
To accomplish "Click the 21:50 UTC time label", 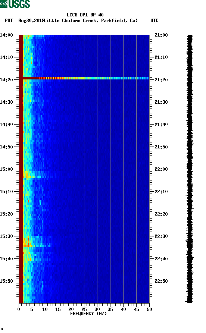I will pos(161,147).
